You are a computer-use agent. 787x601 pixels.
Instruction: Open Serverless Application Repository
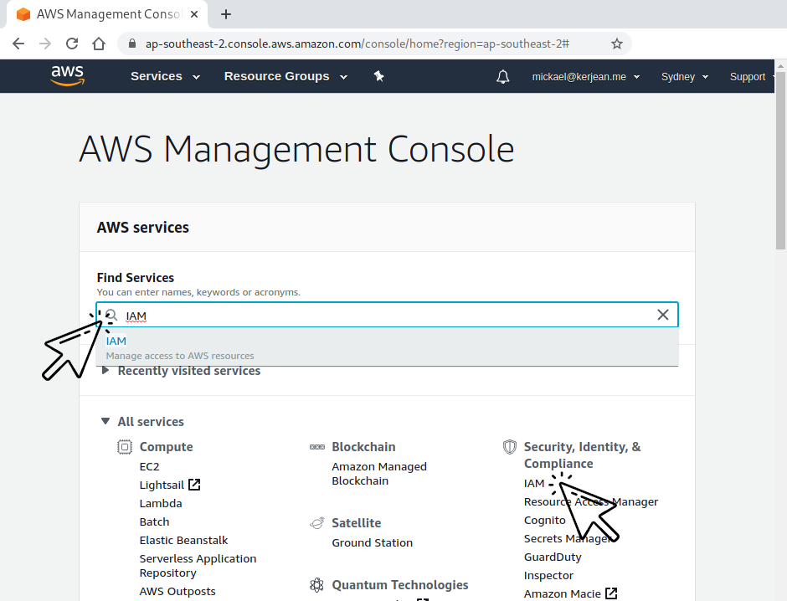click(198, 566)
